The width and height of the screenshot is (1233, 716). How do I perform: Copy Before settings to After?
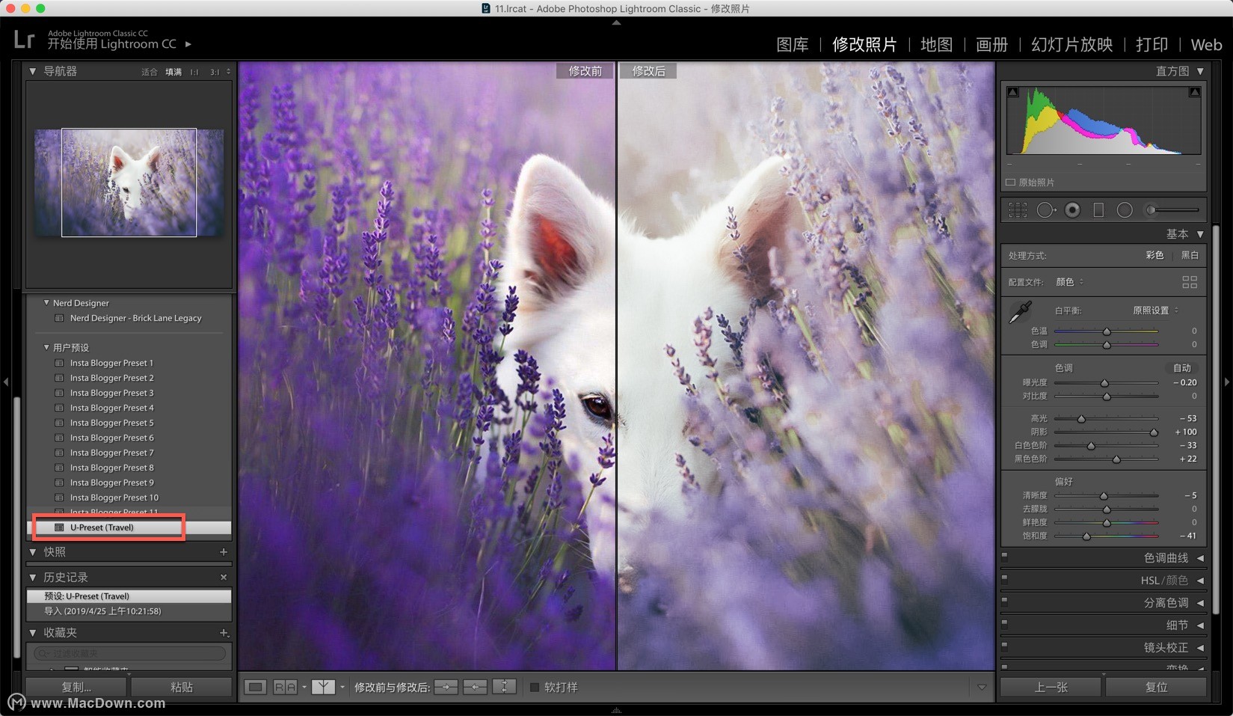click(446, 687)
